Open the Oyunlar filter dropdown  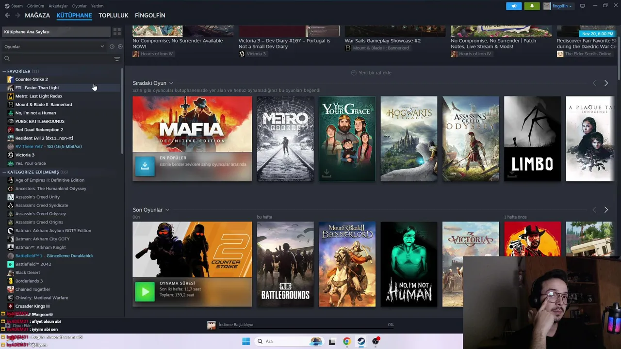coord(54,47)
